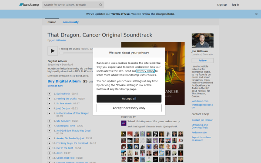The width and height of the screenshot is (261, 163).
Task: Click Redeem code link
Action: (199, 133)
